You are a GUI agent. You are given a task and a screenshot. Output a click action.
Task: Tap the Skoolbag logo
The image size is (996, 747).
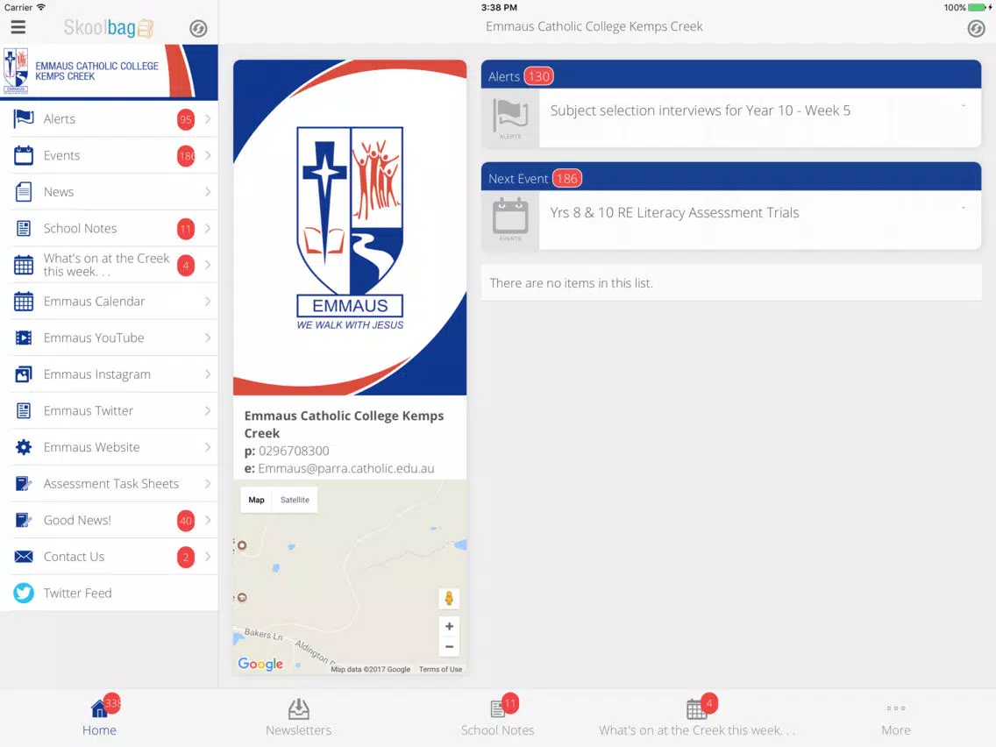(109, 28)
